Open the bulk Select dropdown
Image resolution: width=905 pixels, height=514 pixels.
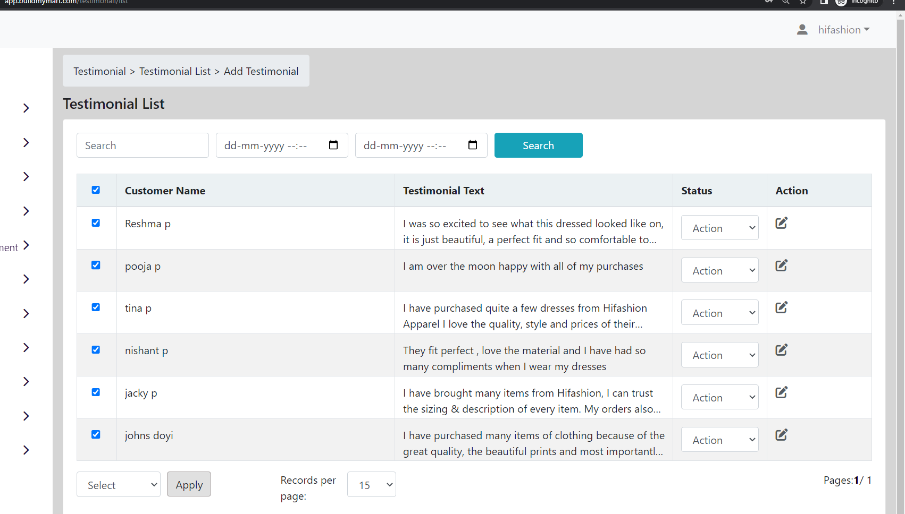pyautogui.click(x=119, y=484)
